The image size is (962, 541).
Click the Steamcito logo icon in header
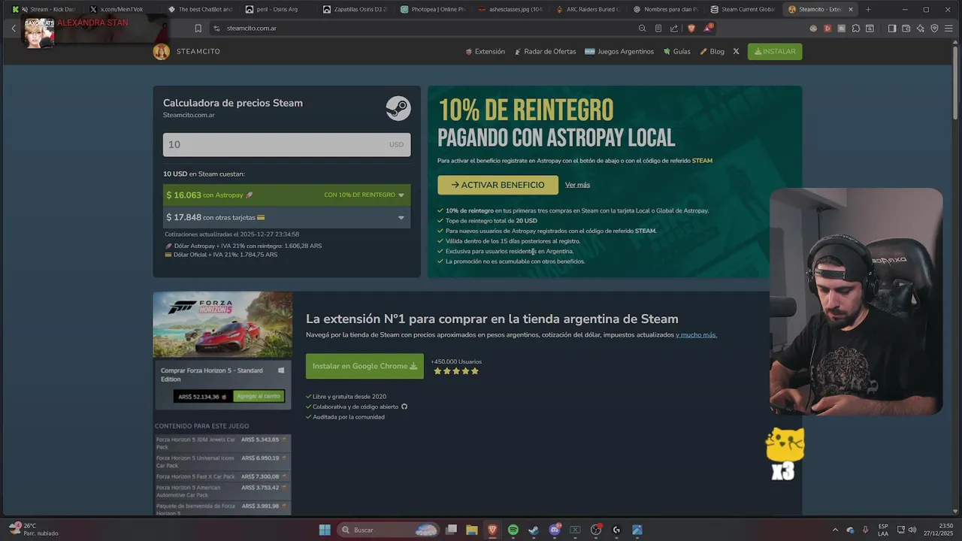161,51
